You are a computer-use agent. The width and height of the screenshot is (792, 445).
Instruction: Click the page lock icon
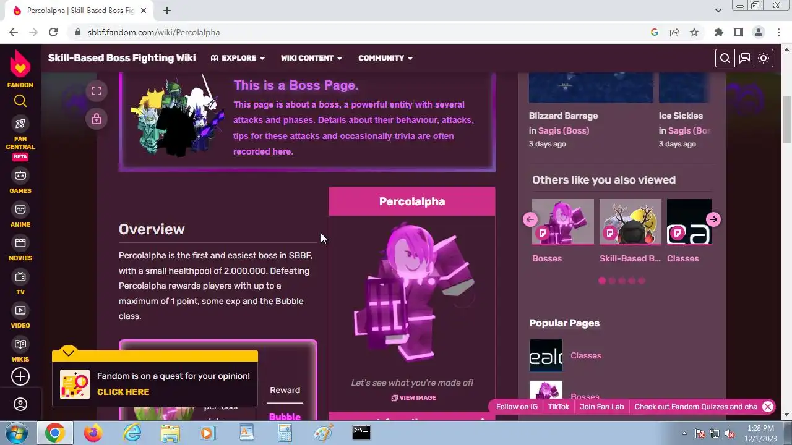[97, 119]
